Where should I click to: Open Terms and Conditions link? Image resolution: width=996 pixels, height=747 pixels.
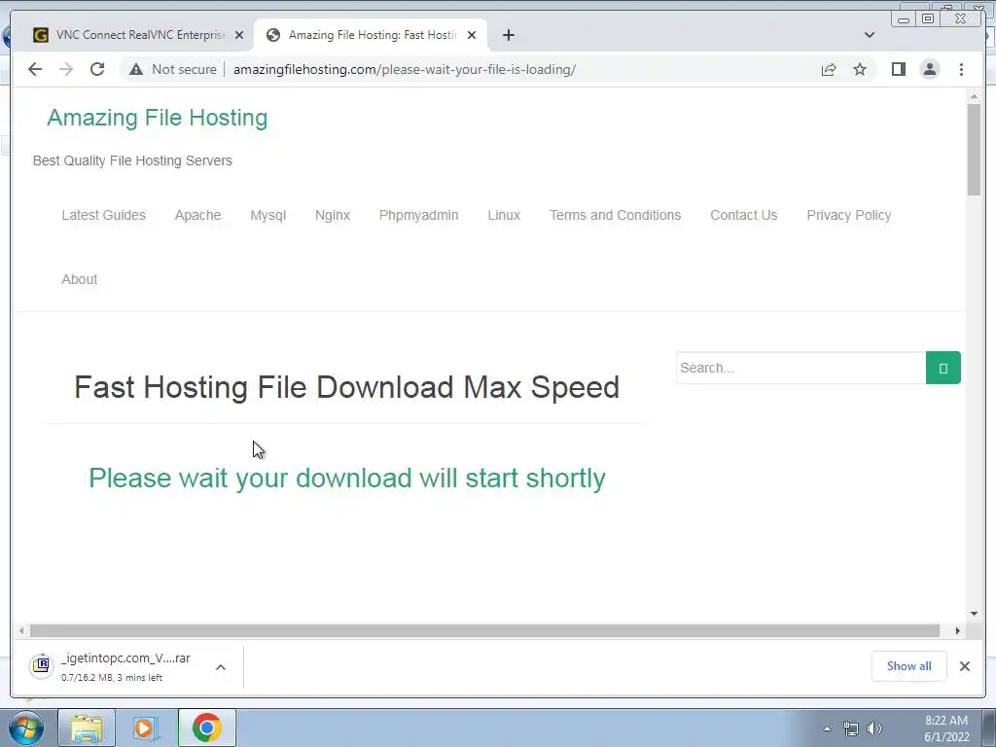(x=615, y=215)
